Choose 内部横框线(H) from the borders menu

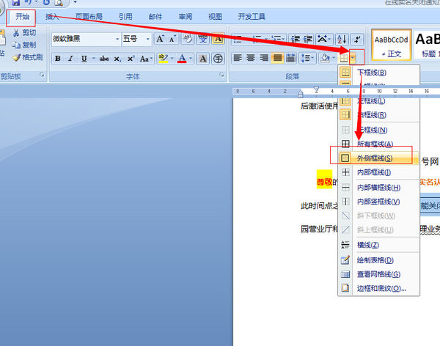click(379, 188)
